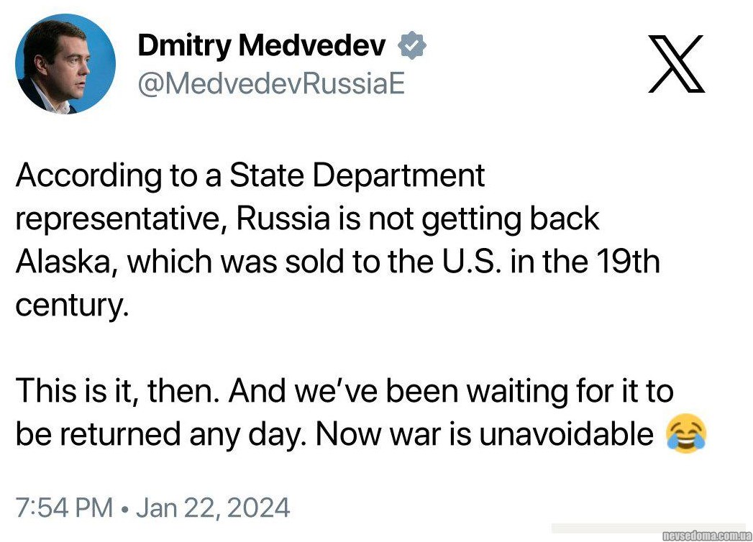Click the word "century." in the tweet
Viewport: 753px width, 542px height.
pos(71,306)
